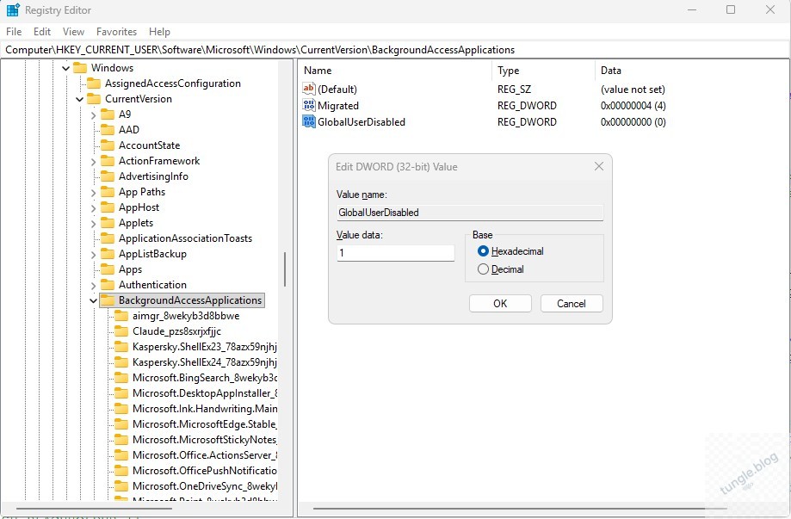Click the Apps folder icon
The image size is (791, 519).
(x=108, y=269)
